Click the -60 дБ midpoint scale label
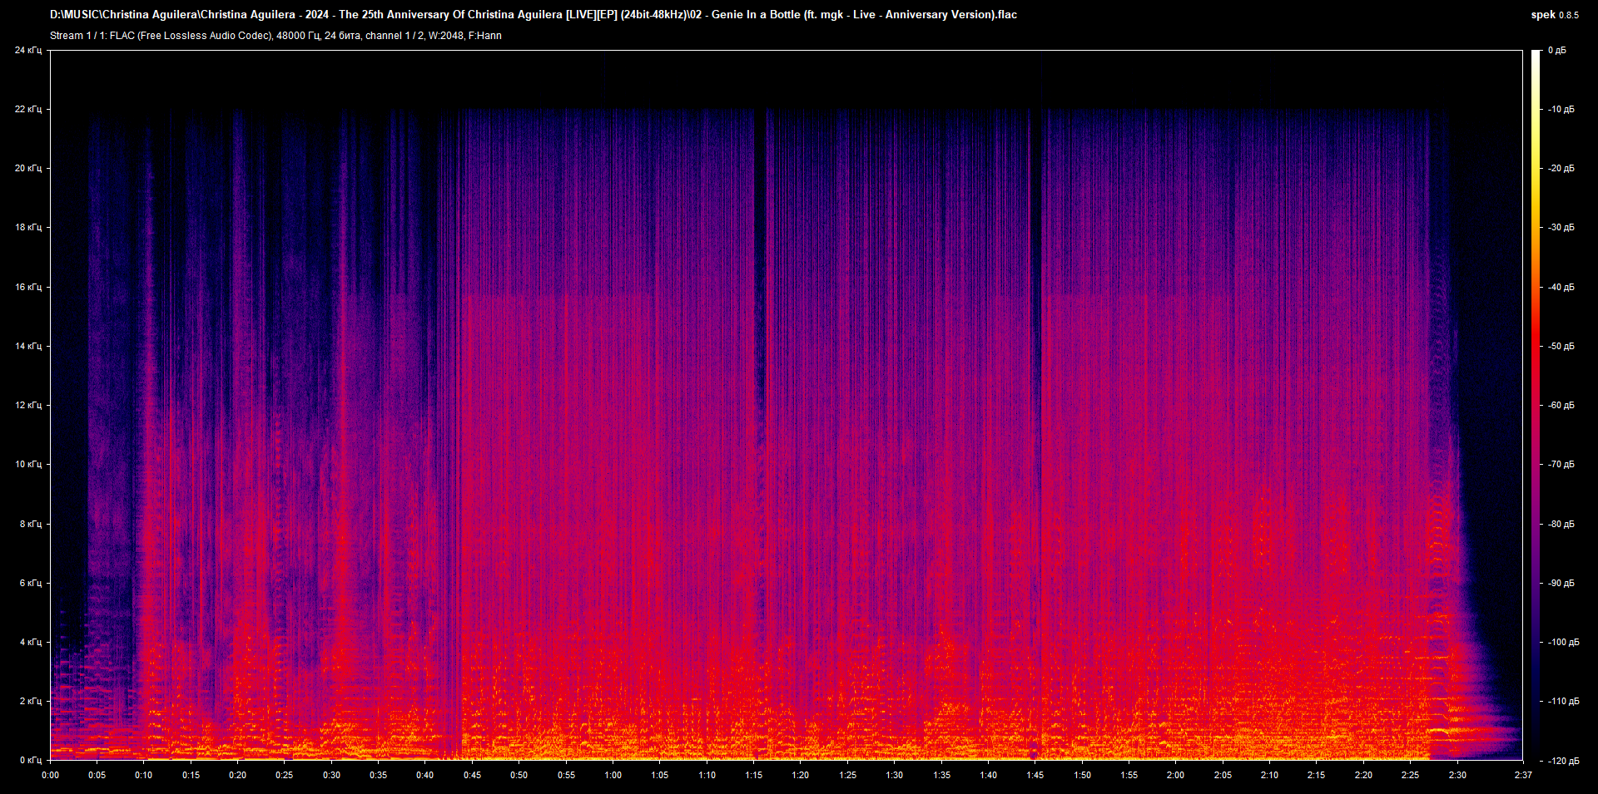1598x794 pixels. pos(1561,405)
